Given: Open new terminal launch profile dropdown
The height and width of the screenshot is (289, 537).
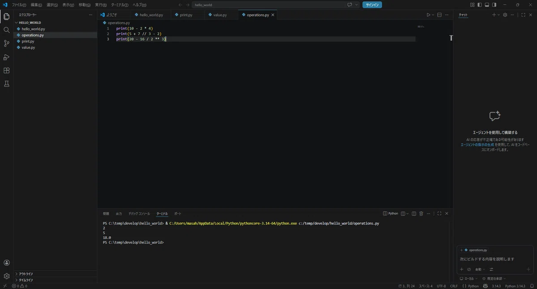Looking at the screenshot, I should click(407, 214).
